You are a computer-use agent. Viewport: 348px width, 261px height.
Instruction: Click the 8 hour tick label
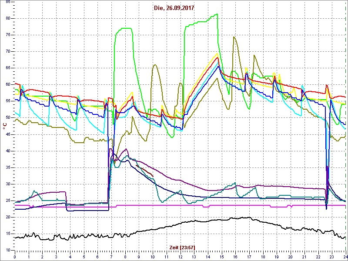(x=125, y=257)
